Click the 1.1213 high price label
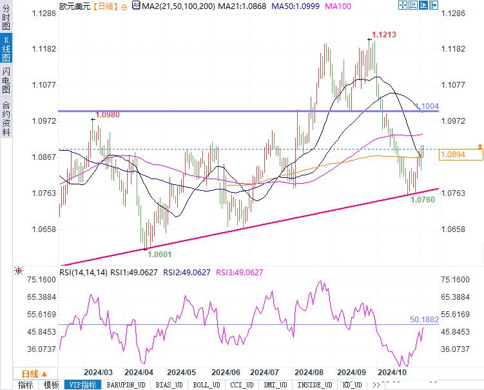 (383, 35)
